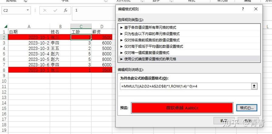Select column B header

pos(60,26)
